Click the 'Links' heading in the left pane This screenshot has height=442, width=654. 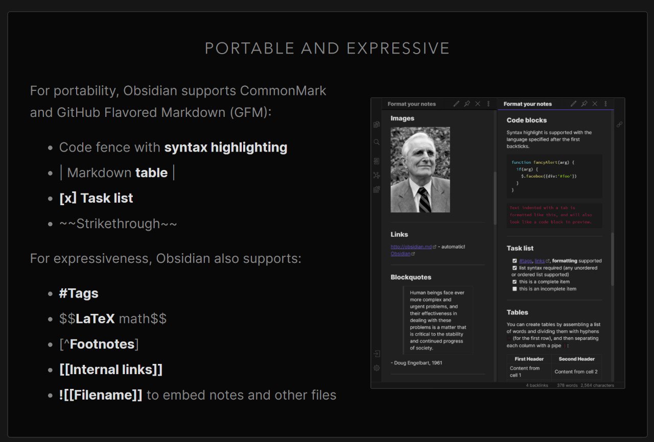pyautogui.click(x=400, y=234)
